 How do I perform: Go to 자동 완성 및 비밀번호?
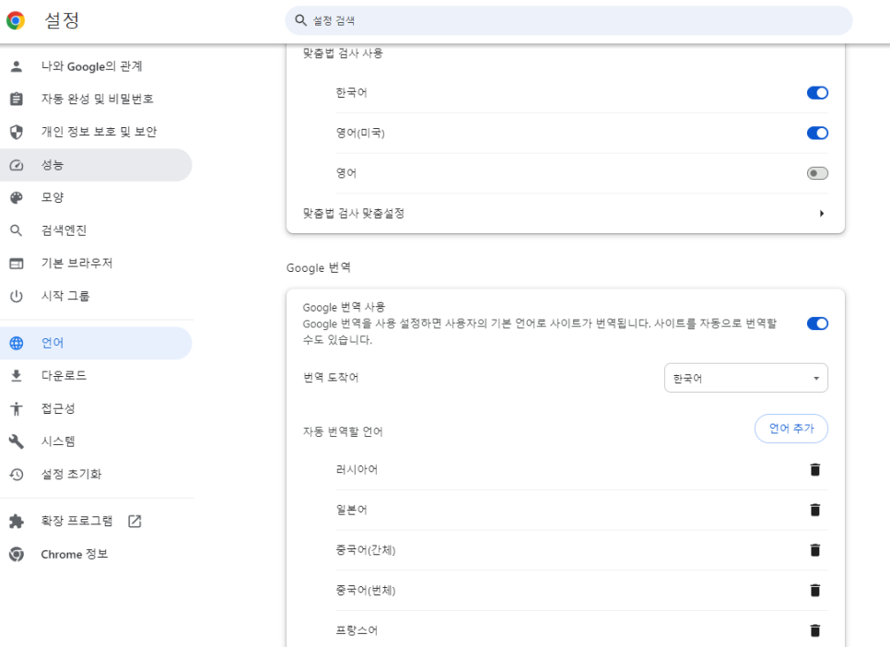tap(96, 99)
